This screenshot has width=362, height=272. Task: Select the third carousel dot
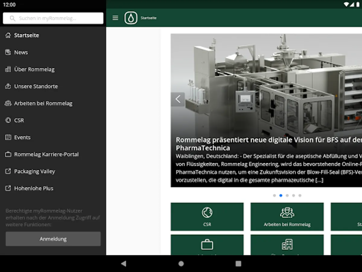click(287, 196)
